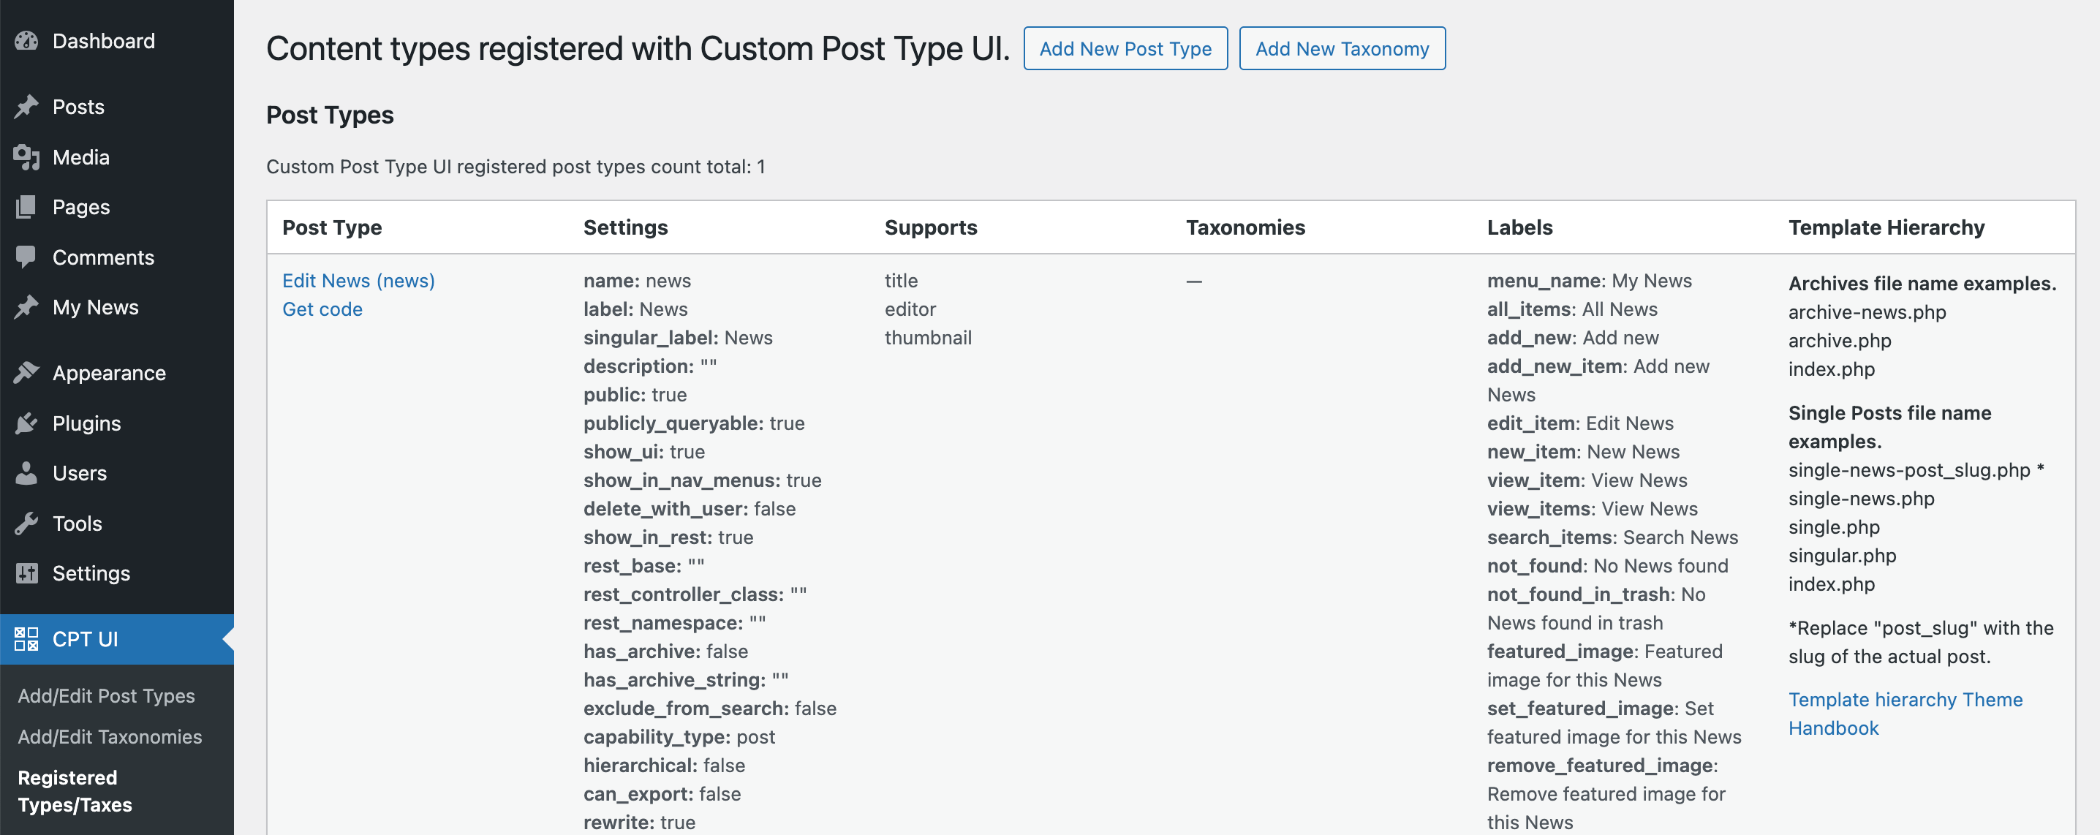This screenshot has height=835, width=2100.
Task: Click Add New Taxonomy button
Action: (x=1342, y=47)
